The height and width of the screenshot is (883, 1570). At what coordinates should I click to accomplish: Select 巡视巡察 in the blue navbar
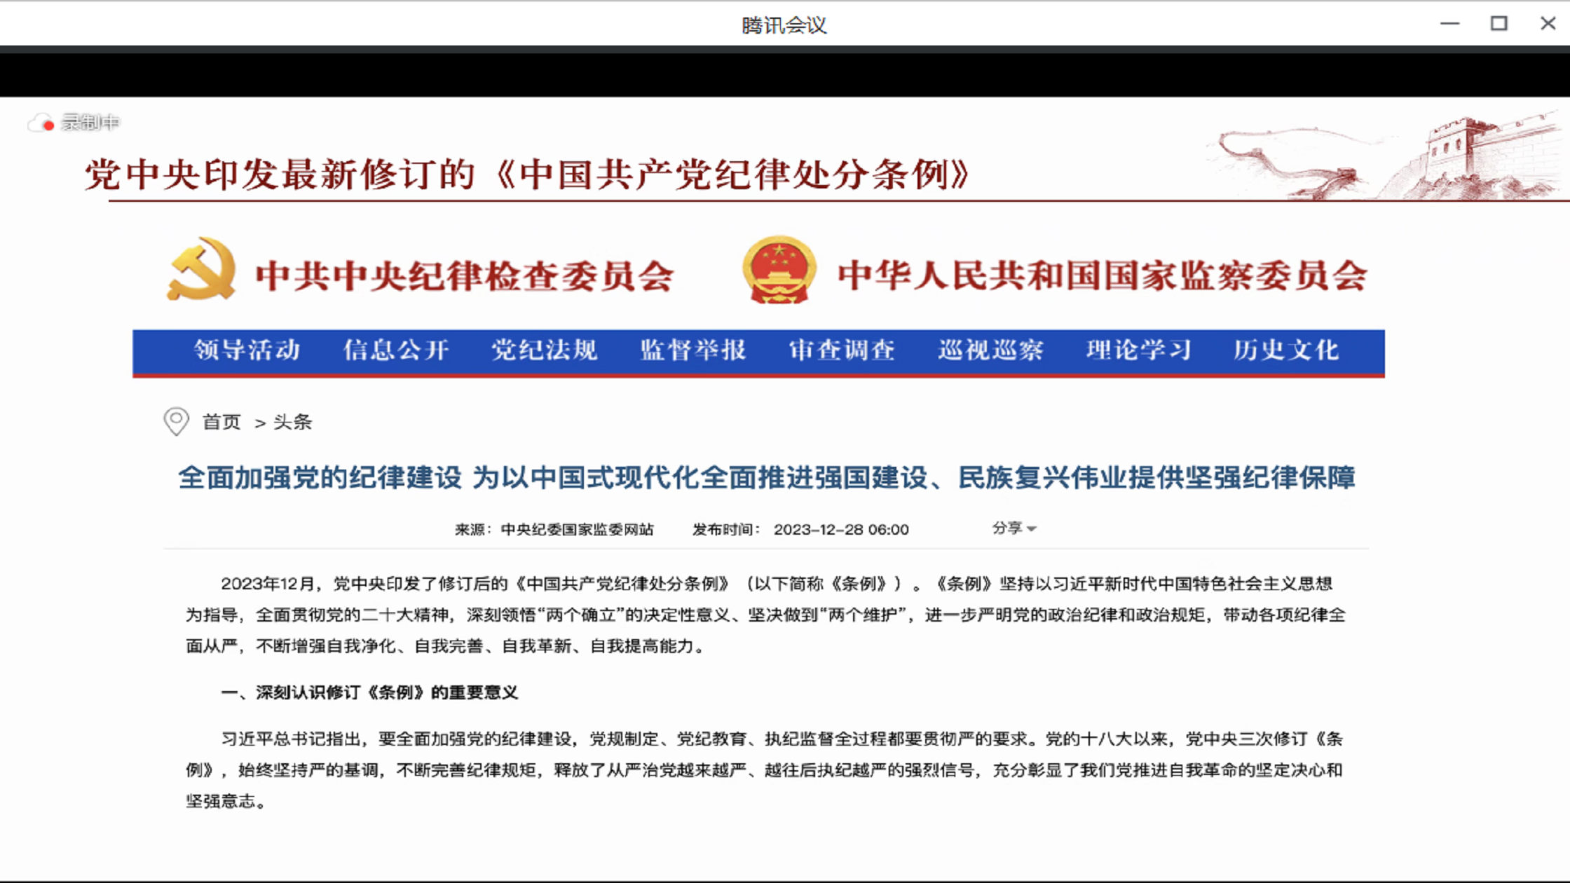click(x=990, y=350)
